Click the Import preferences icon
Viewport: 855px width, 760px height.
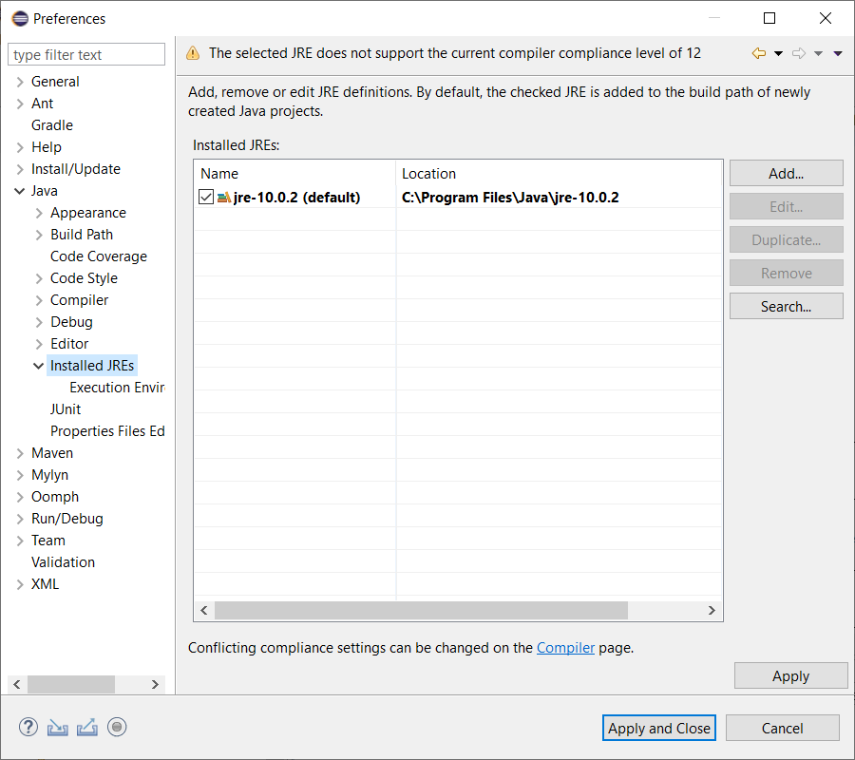tap(58, 728)
